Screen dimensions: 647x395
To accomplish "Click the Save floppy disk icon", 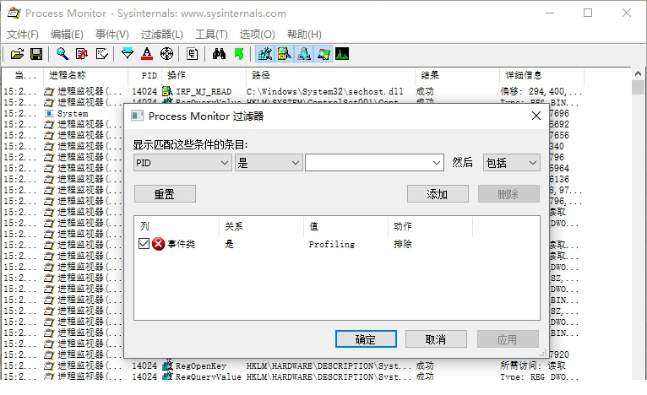I will pyautogui.click(x=36, y=54).
